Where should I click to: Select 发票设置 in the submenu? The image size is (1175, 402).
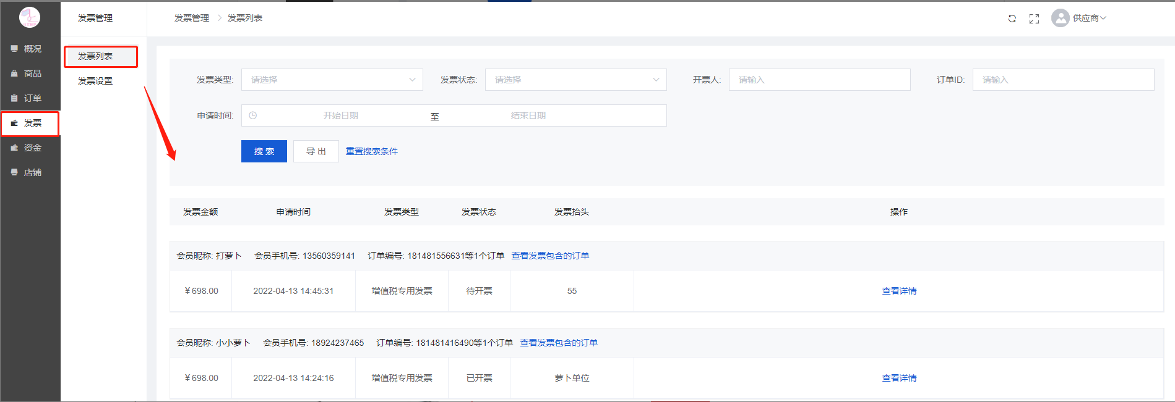(x=95, y=81)
